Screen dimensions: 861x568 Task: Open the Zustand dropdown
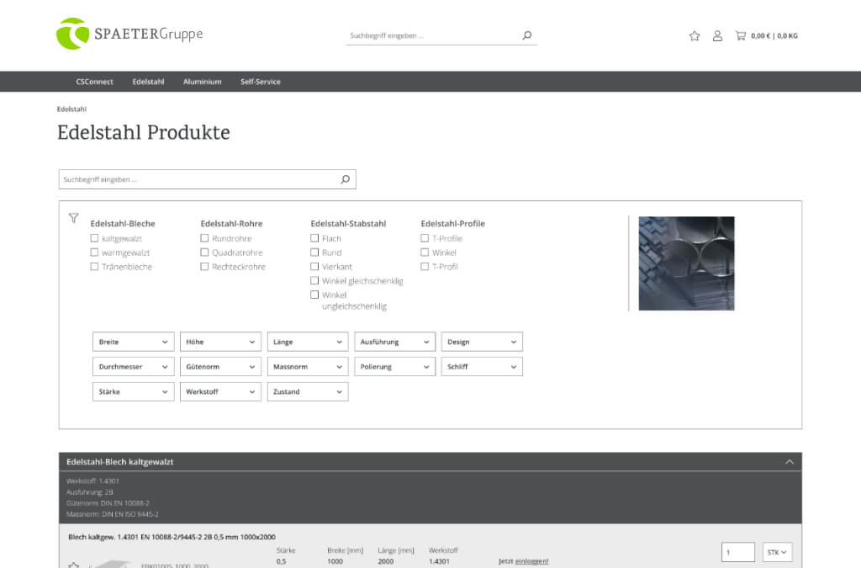pos(308,391)
